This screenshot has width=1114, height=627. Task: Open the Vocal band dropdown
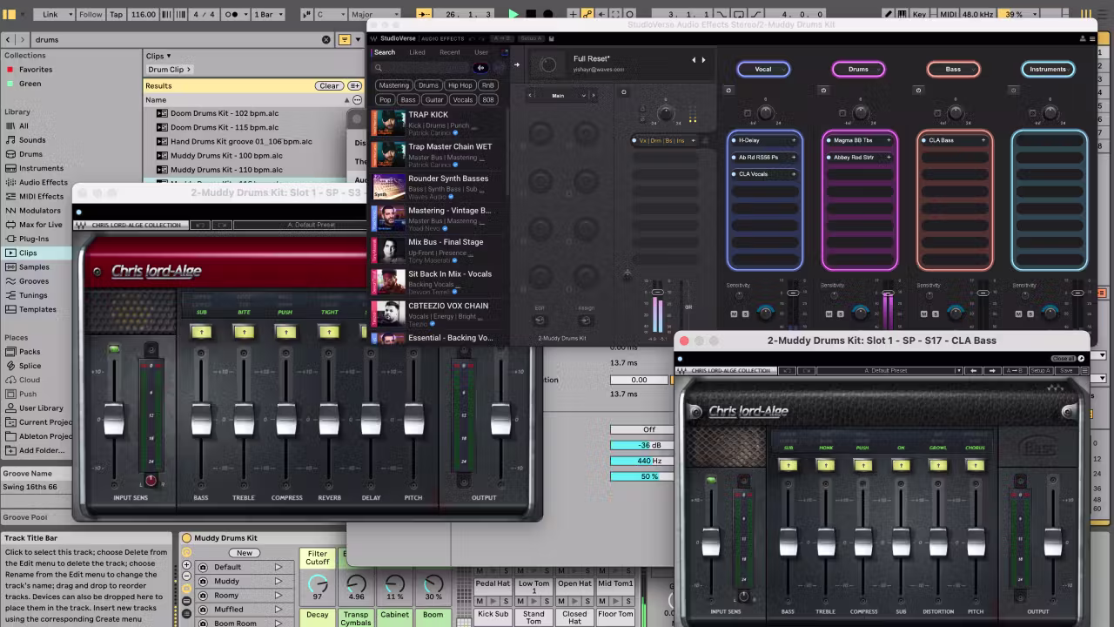(x=763, y=69)
